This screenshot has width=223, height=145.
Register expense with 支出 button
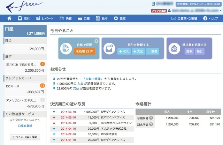click(138, 51)
